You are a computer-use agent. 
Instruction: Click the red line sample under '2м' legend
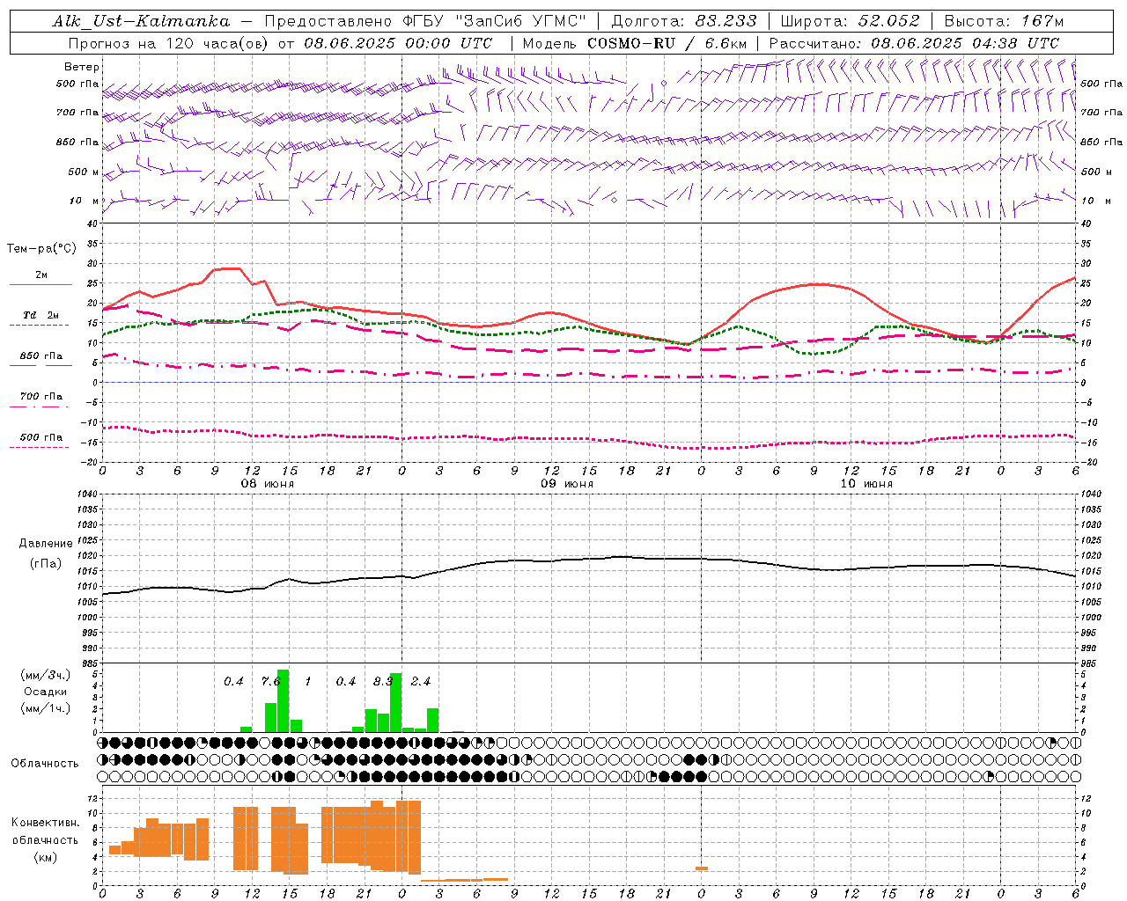[41, 285]
